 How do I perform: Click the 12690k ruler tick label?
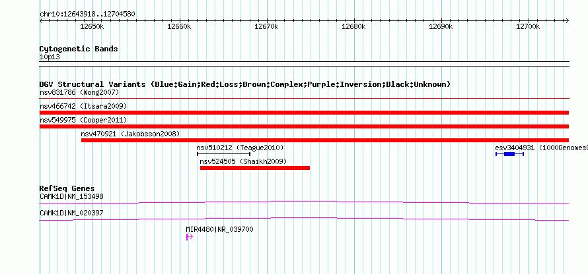click(x=441, y=26)
